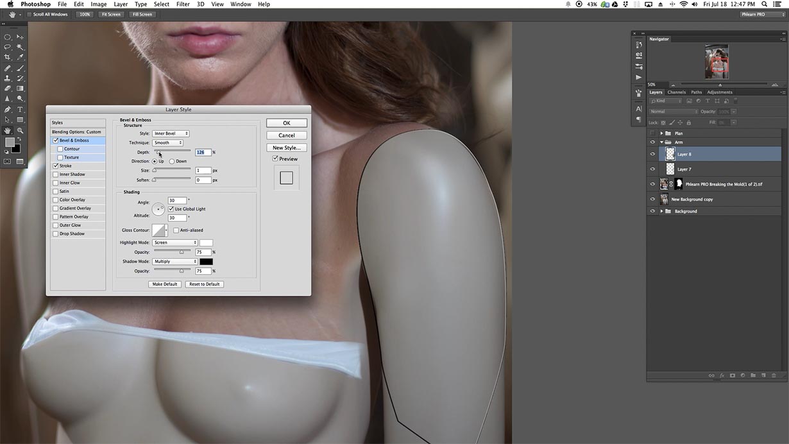Select the Dodge tool
Image resolution: width=789 pixels, height=444 pixels.
click(x=21, y=99)
